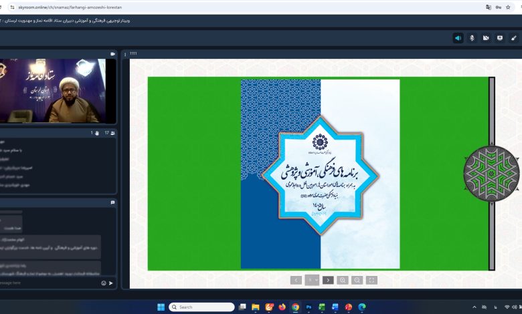This screenshot has width=522, height=314.
Task: Click the chat panel header icon
Action: click(112, 202)
